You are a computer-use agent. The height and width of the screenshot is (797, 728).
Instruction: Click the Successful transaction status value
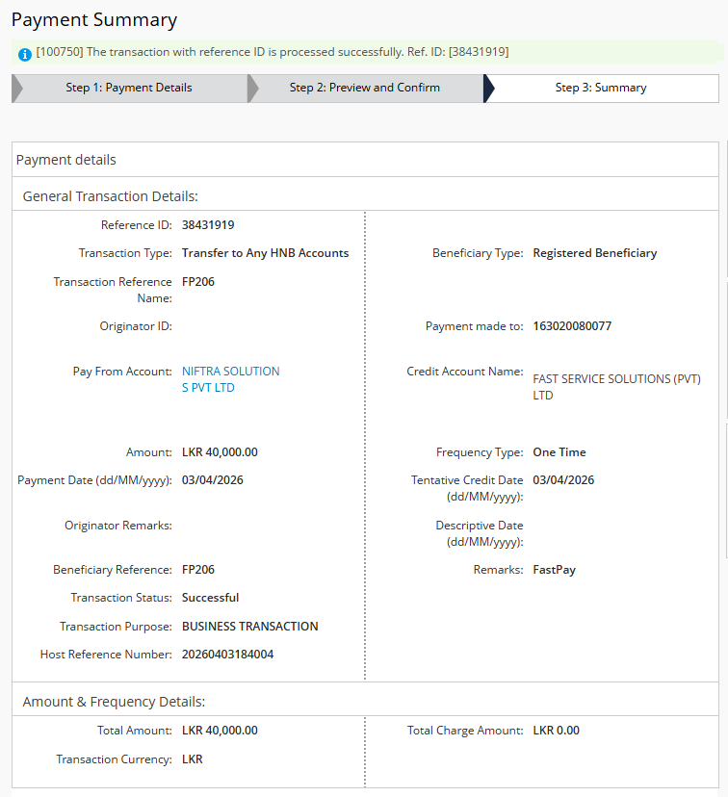point(210,598)
